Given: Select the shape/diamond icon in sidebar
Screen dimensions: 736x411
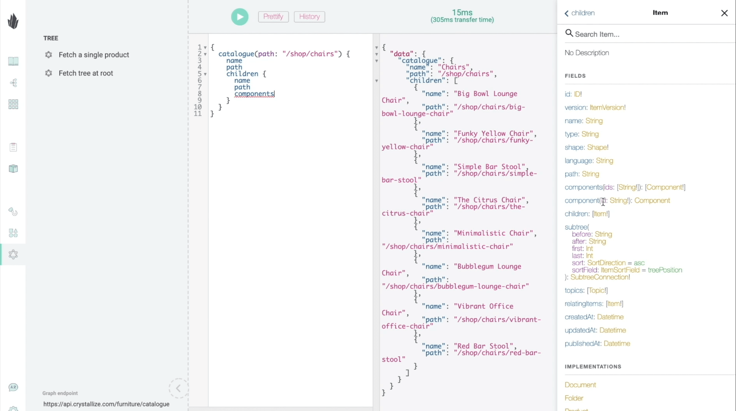Looking at the screenshot, I should tap(13, 233).
